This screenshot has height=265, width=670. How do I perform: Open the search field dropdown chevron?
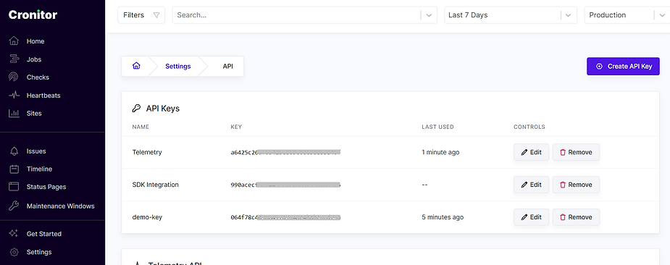point(429,15)
